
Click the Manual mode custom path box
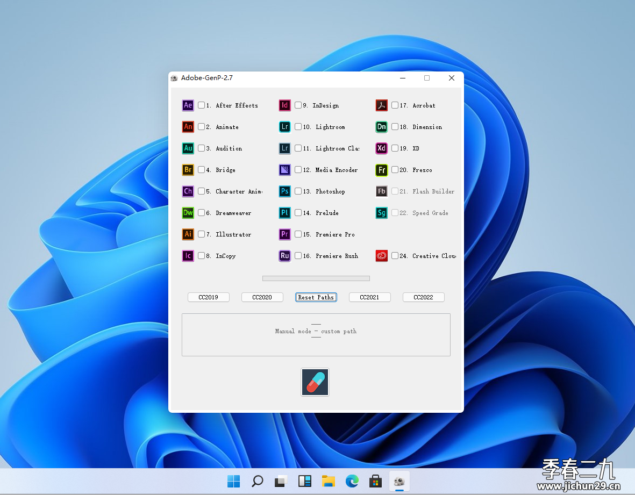pyautogui.click(x=316, y=335)
